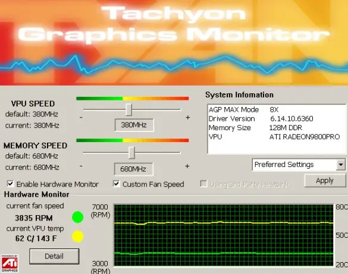Click the yellow VPU temp status indicator

tap(78, 236)
